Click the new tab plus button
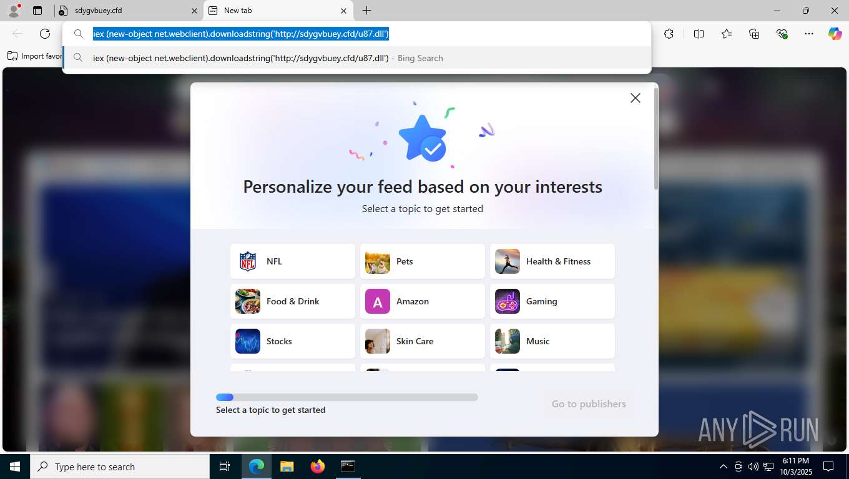849x479 pixels. pyautogui.click(x=367, y=11)
